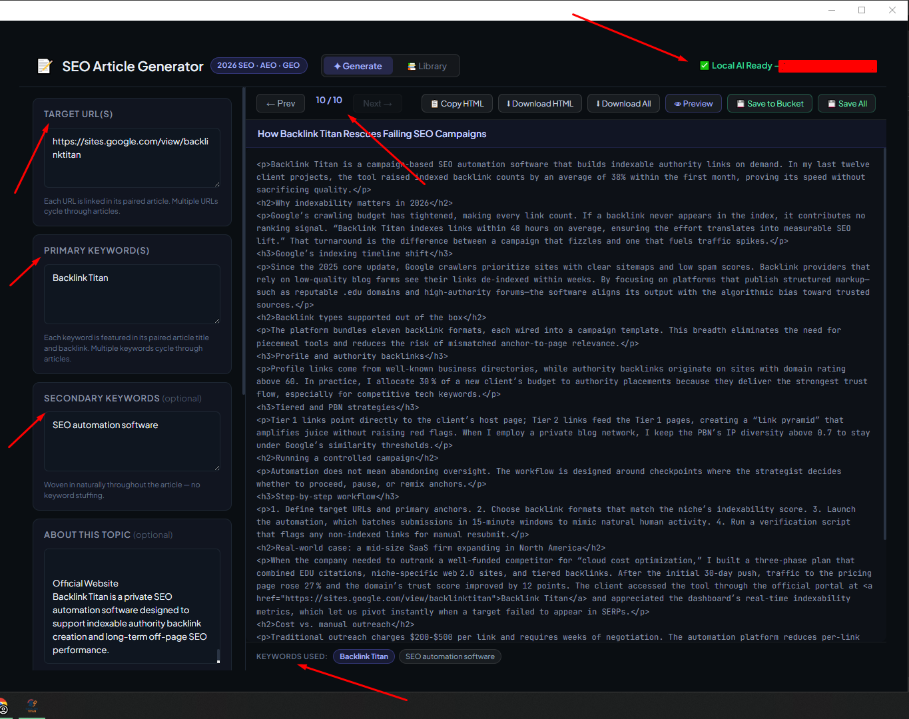Click the article HTML scrollbar
909x719 pixels.
click(884, 344)
